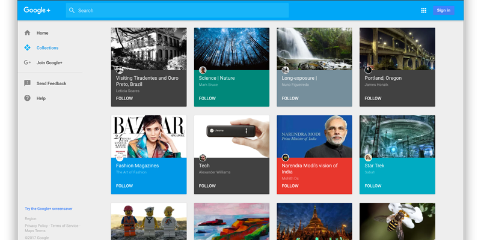Click James Honzik's avatar icon
The image size is (481, 240).
[x=368, y=70]
